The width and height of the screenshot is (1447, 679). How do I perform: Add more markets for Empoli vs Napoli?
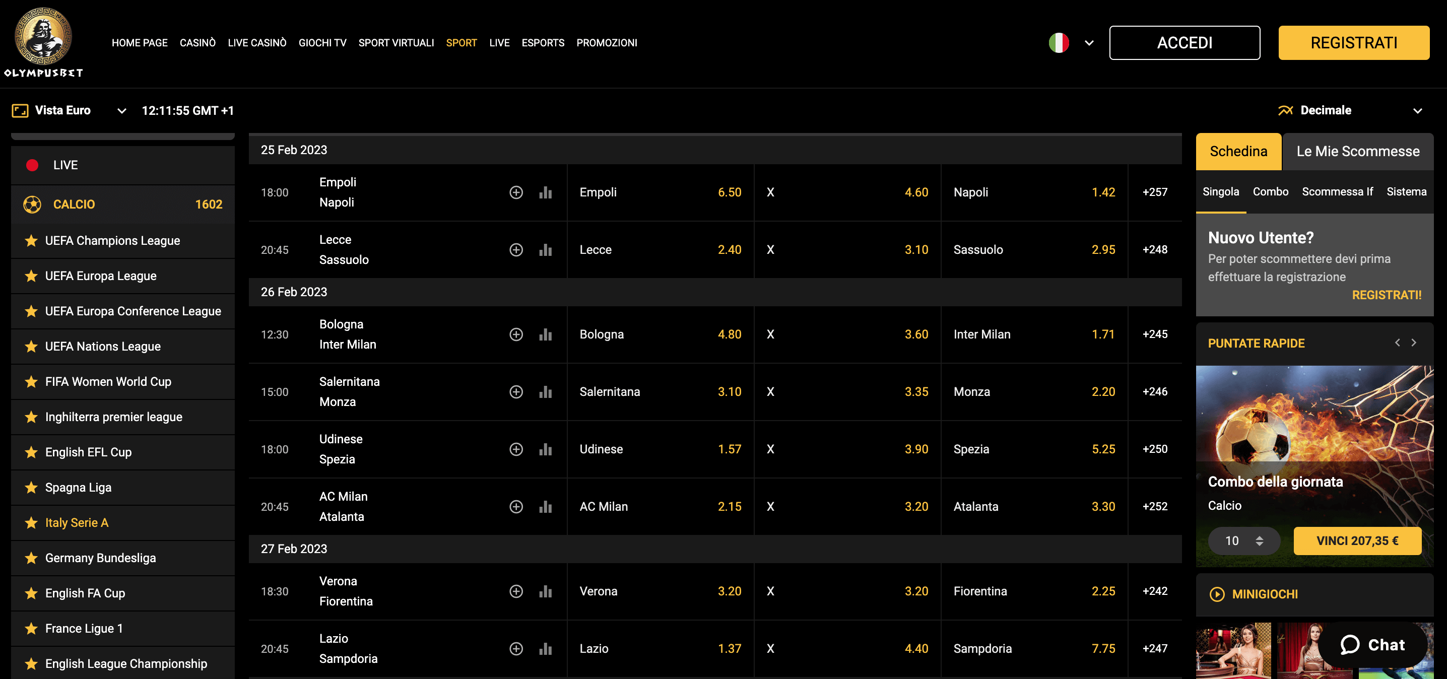tap(516, 192)
